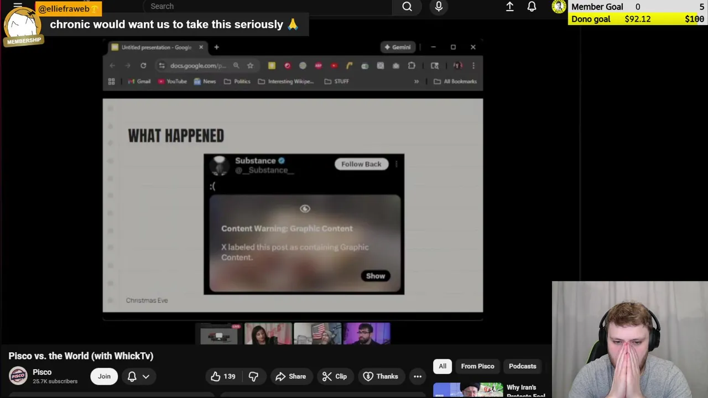Screen dimensions: 708x398
Task: Expand the Interesting Wikipe... bookmark folder
Action: click(286, 82)
